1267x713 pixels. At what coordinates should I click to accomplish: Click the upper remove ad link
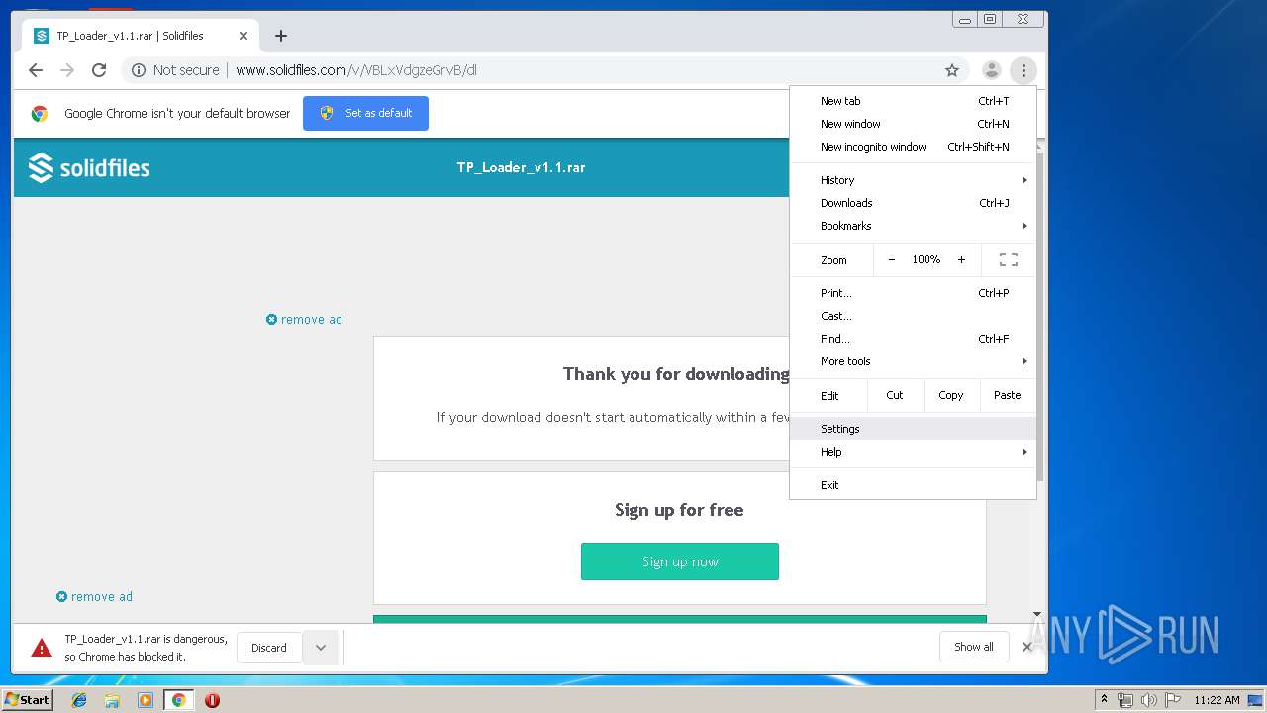[304, 319]
